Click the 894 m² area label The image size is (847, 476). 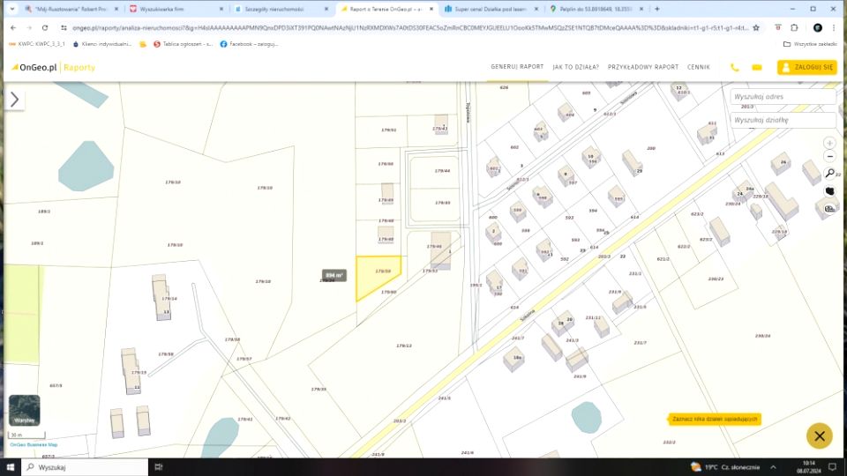[x=334, y=275]
